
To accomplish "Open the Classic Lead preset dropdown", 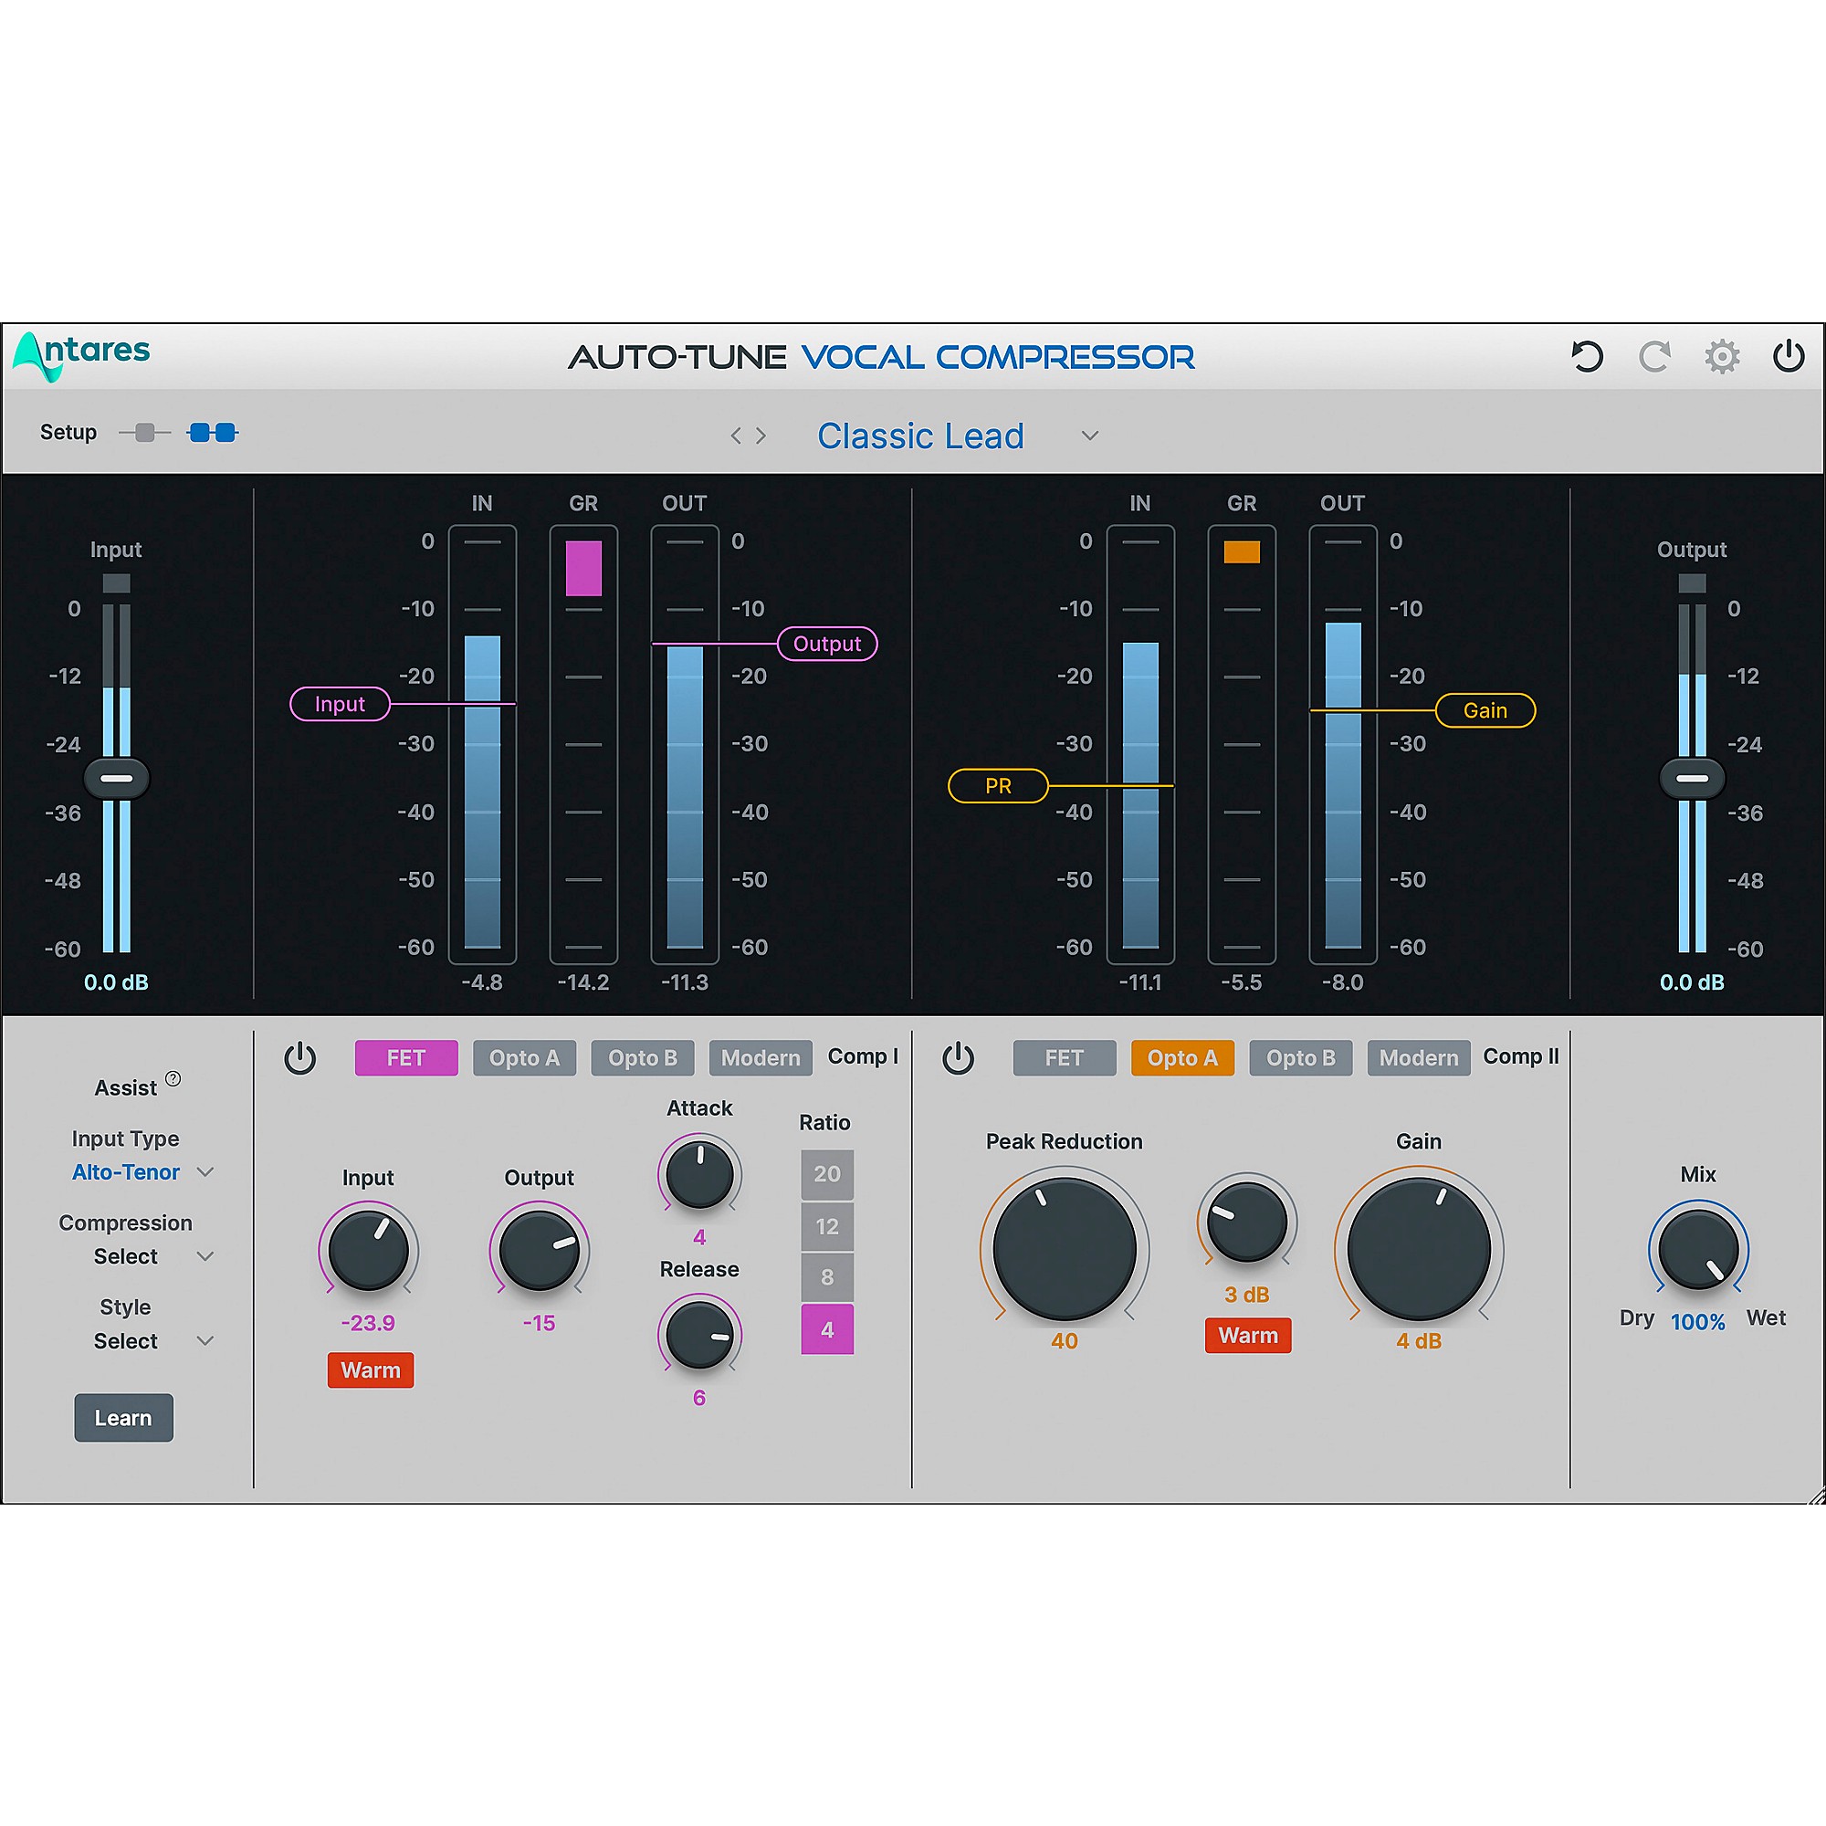I will tap(1090, 436).
